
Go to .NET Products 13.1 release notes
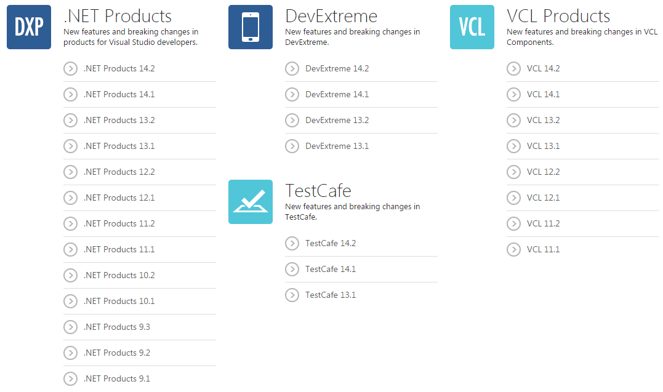point(119,146)
